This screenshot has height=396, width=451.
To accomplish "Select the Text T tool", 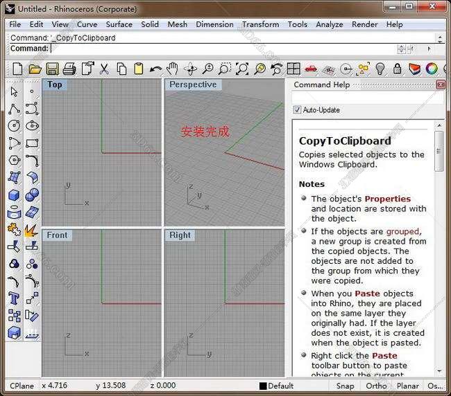I will (14, 298).
